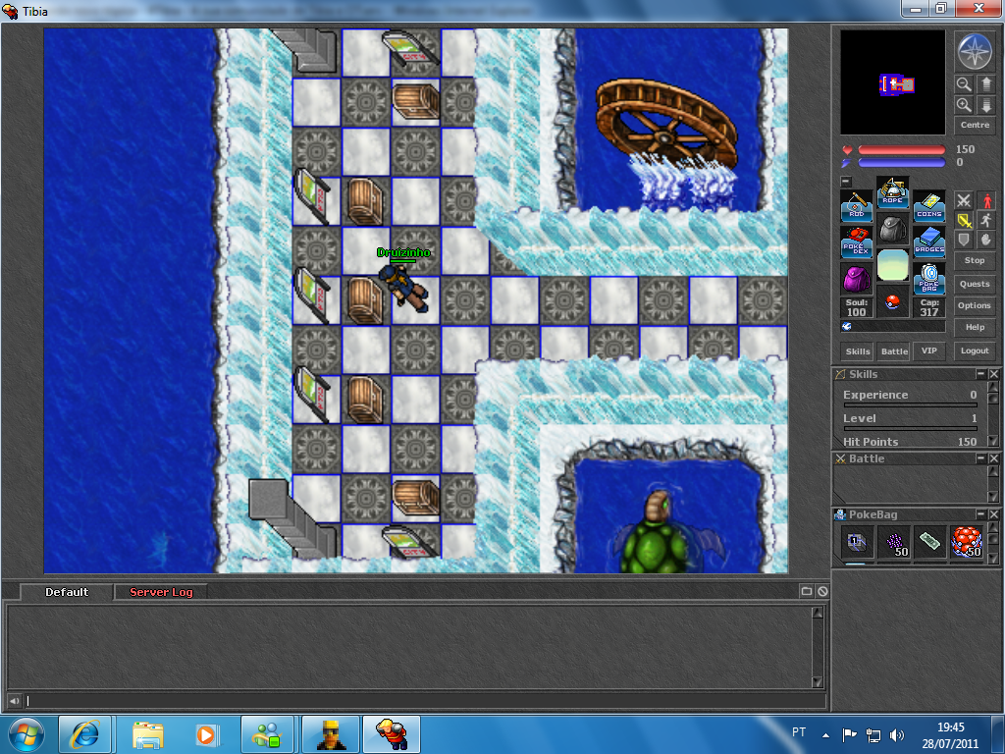Viewport: 1005px width, 754px height.
Task: Open the Coins inventory slot
Action: (x=928, y=206)
